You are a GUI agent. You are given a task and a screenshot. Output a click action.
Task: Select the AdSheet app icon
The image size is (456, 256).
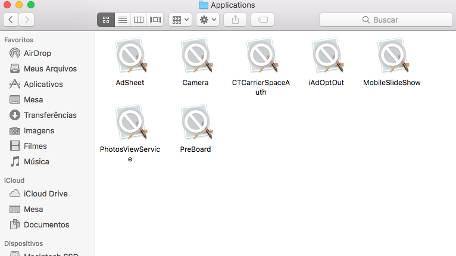click(131, 55)
